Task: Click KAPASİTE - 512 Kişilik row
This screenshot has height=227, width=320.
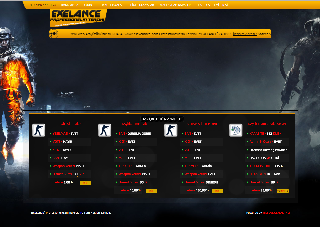Action: pos(267,134)
